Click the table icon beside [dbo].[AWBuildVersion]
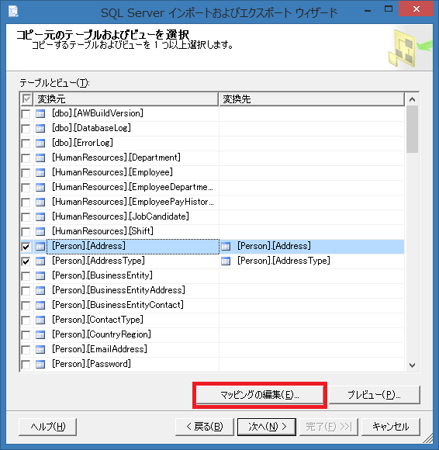Viewport: 439px width, 450px height. coord(40,113)
